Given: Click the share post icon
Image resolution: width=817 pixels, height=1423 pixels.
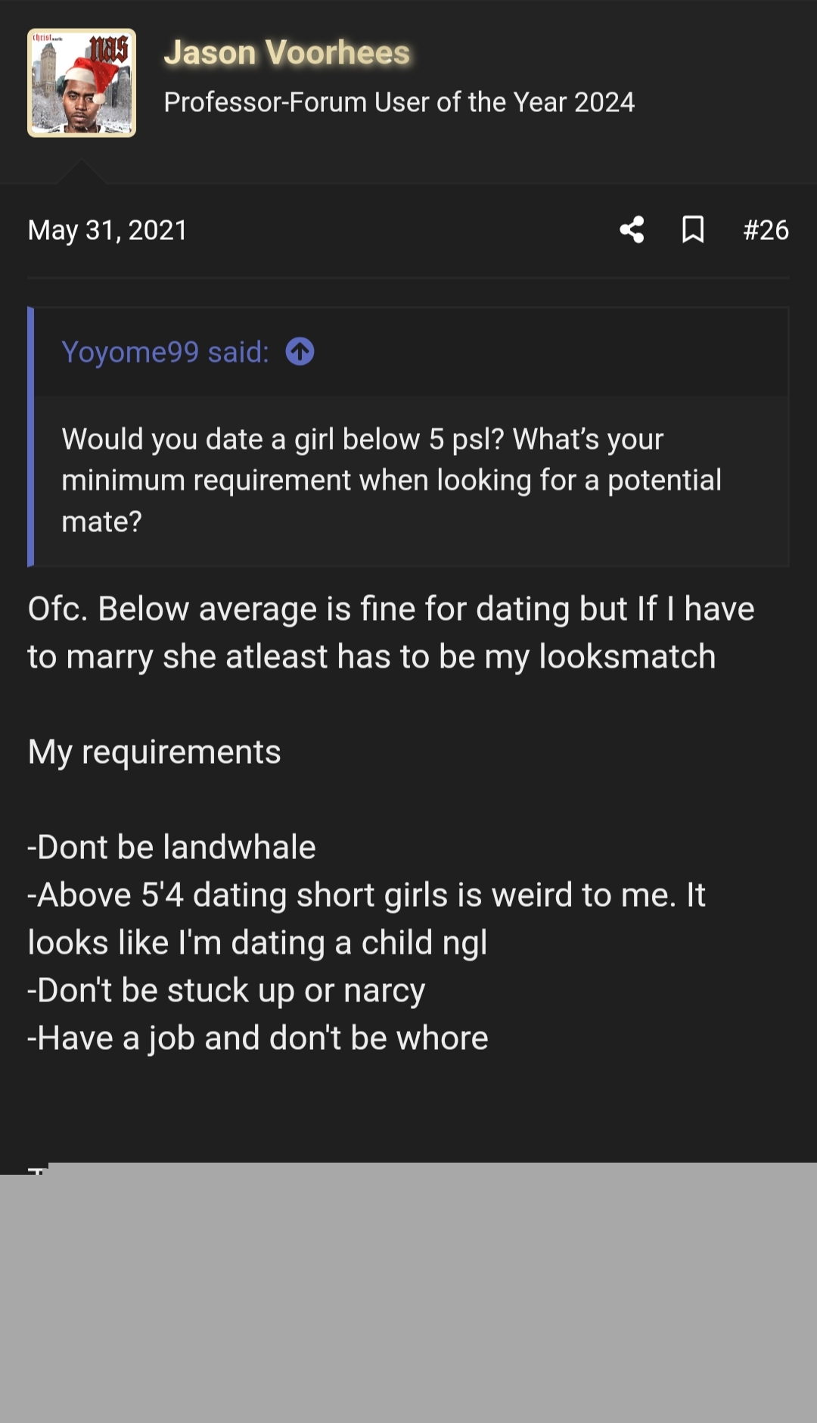Looking at the screenshot, I should 632,229.
